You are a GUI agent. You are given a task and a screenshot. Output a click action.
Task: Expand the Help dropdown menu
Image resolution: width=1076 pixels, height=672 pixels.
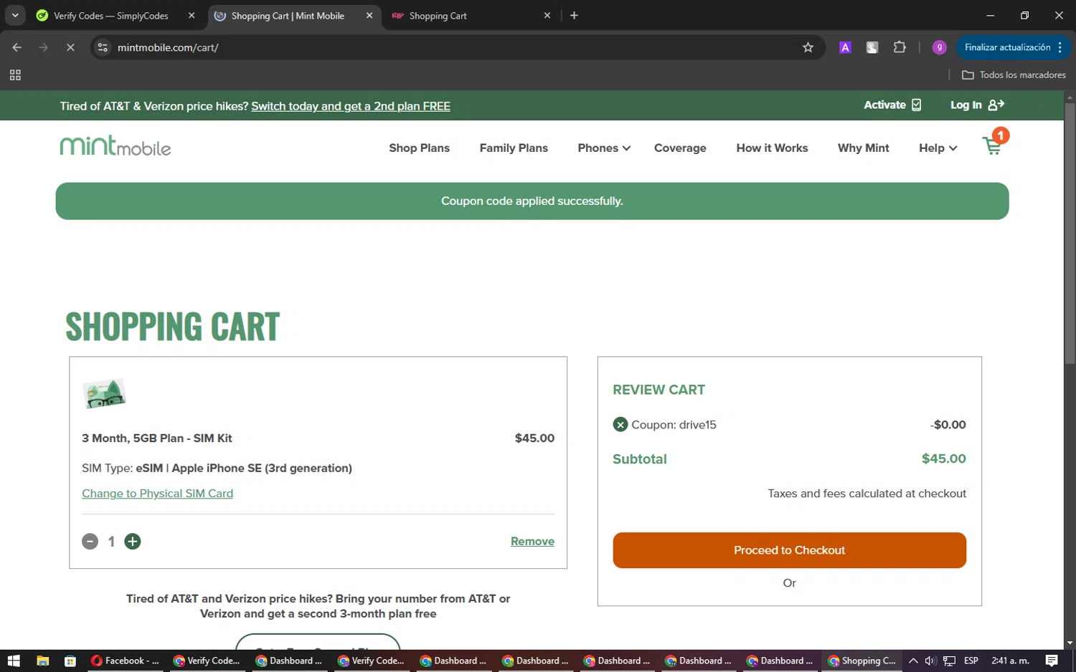938,148
